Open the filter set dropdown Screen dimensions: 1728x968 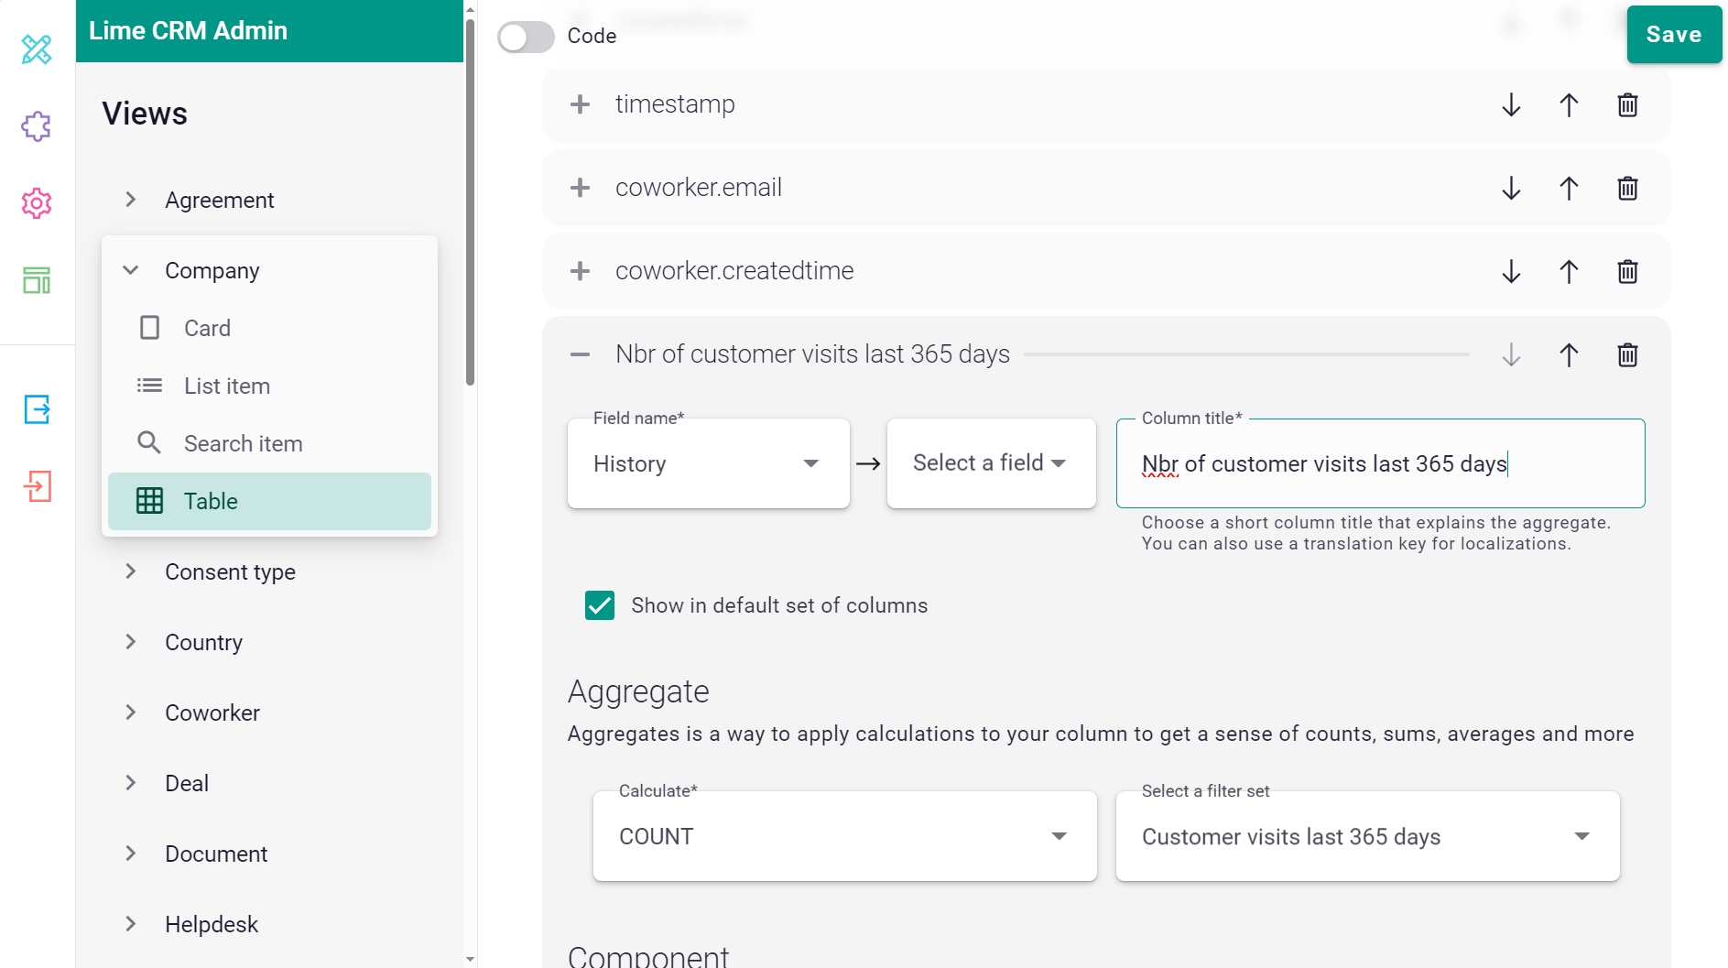coord(1366,836)
